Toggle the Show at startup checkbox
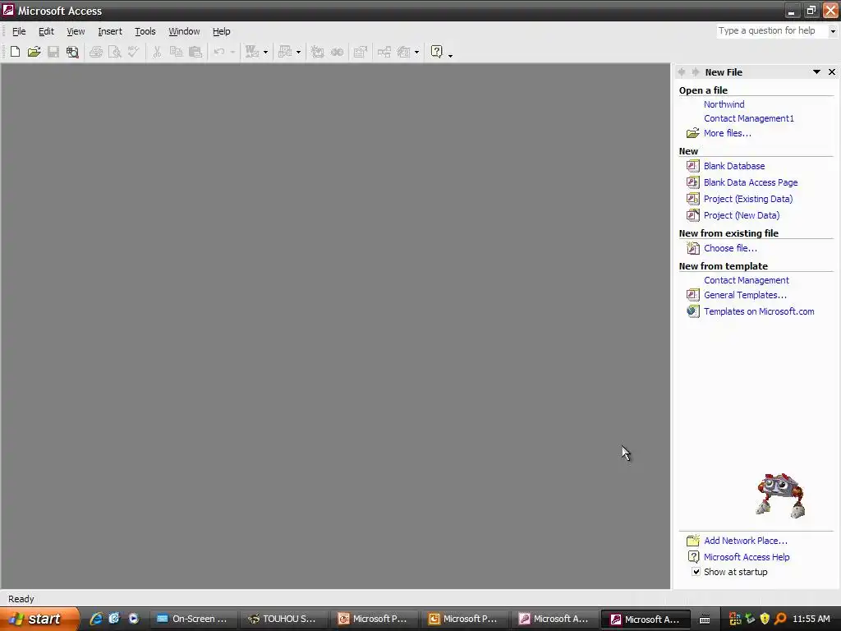 (696, 572)
